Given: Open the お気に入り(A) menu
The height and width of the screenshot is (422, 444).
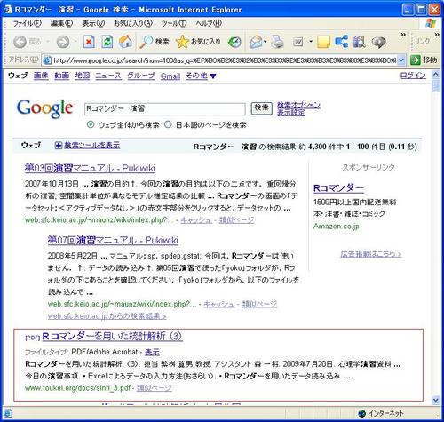Looking at the screenshot, I should 133,23.
